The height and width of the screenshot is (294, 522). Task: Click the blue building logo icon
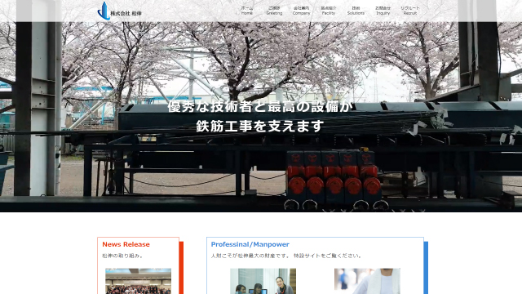[x=104, y=11]
